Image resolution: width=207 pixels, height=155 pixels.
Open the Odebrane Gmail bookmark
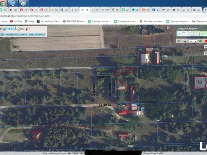pos(201,21)
